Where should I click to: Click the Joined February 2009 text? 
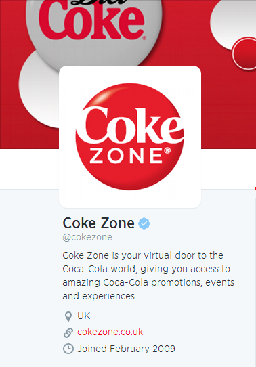(x=126, y=349)
